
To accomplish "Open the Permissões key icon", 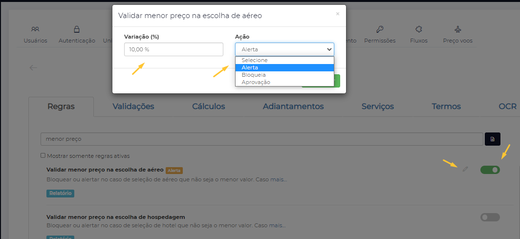I will pyautogui.click(x=380, y=29).
